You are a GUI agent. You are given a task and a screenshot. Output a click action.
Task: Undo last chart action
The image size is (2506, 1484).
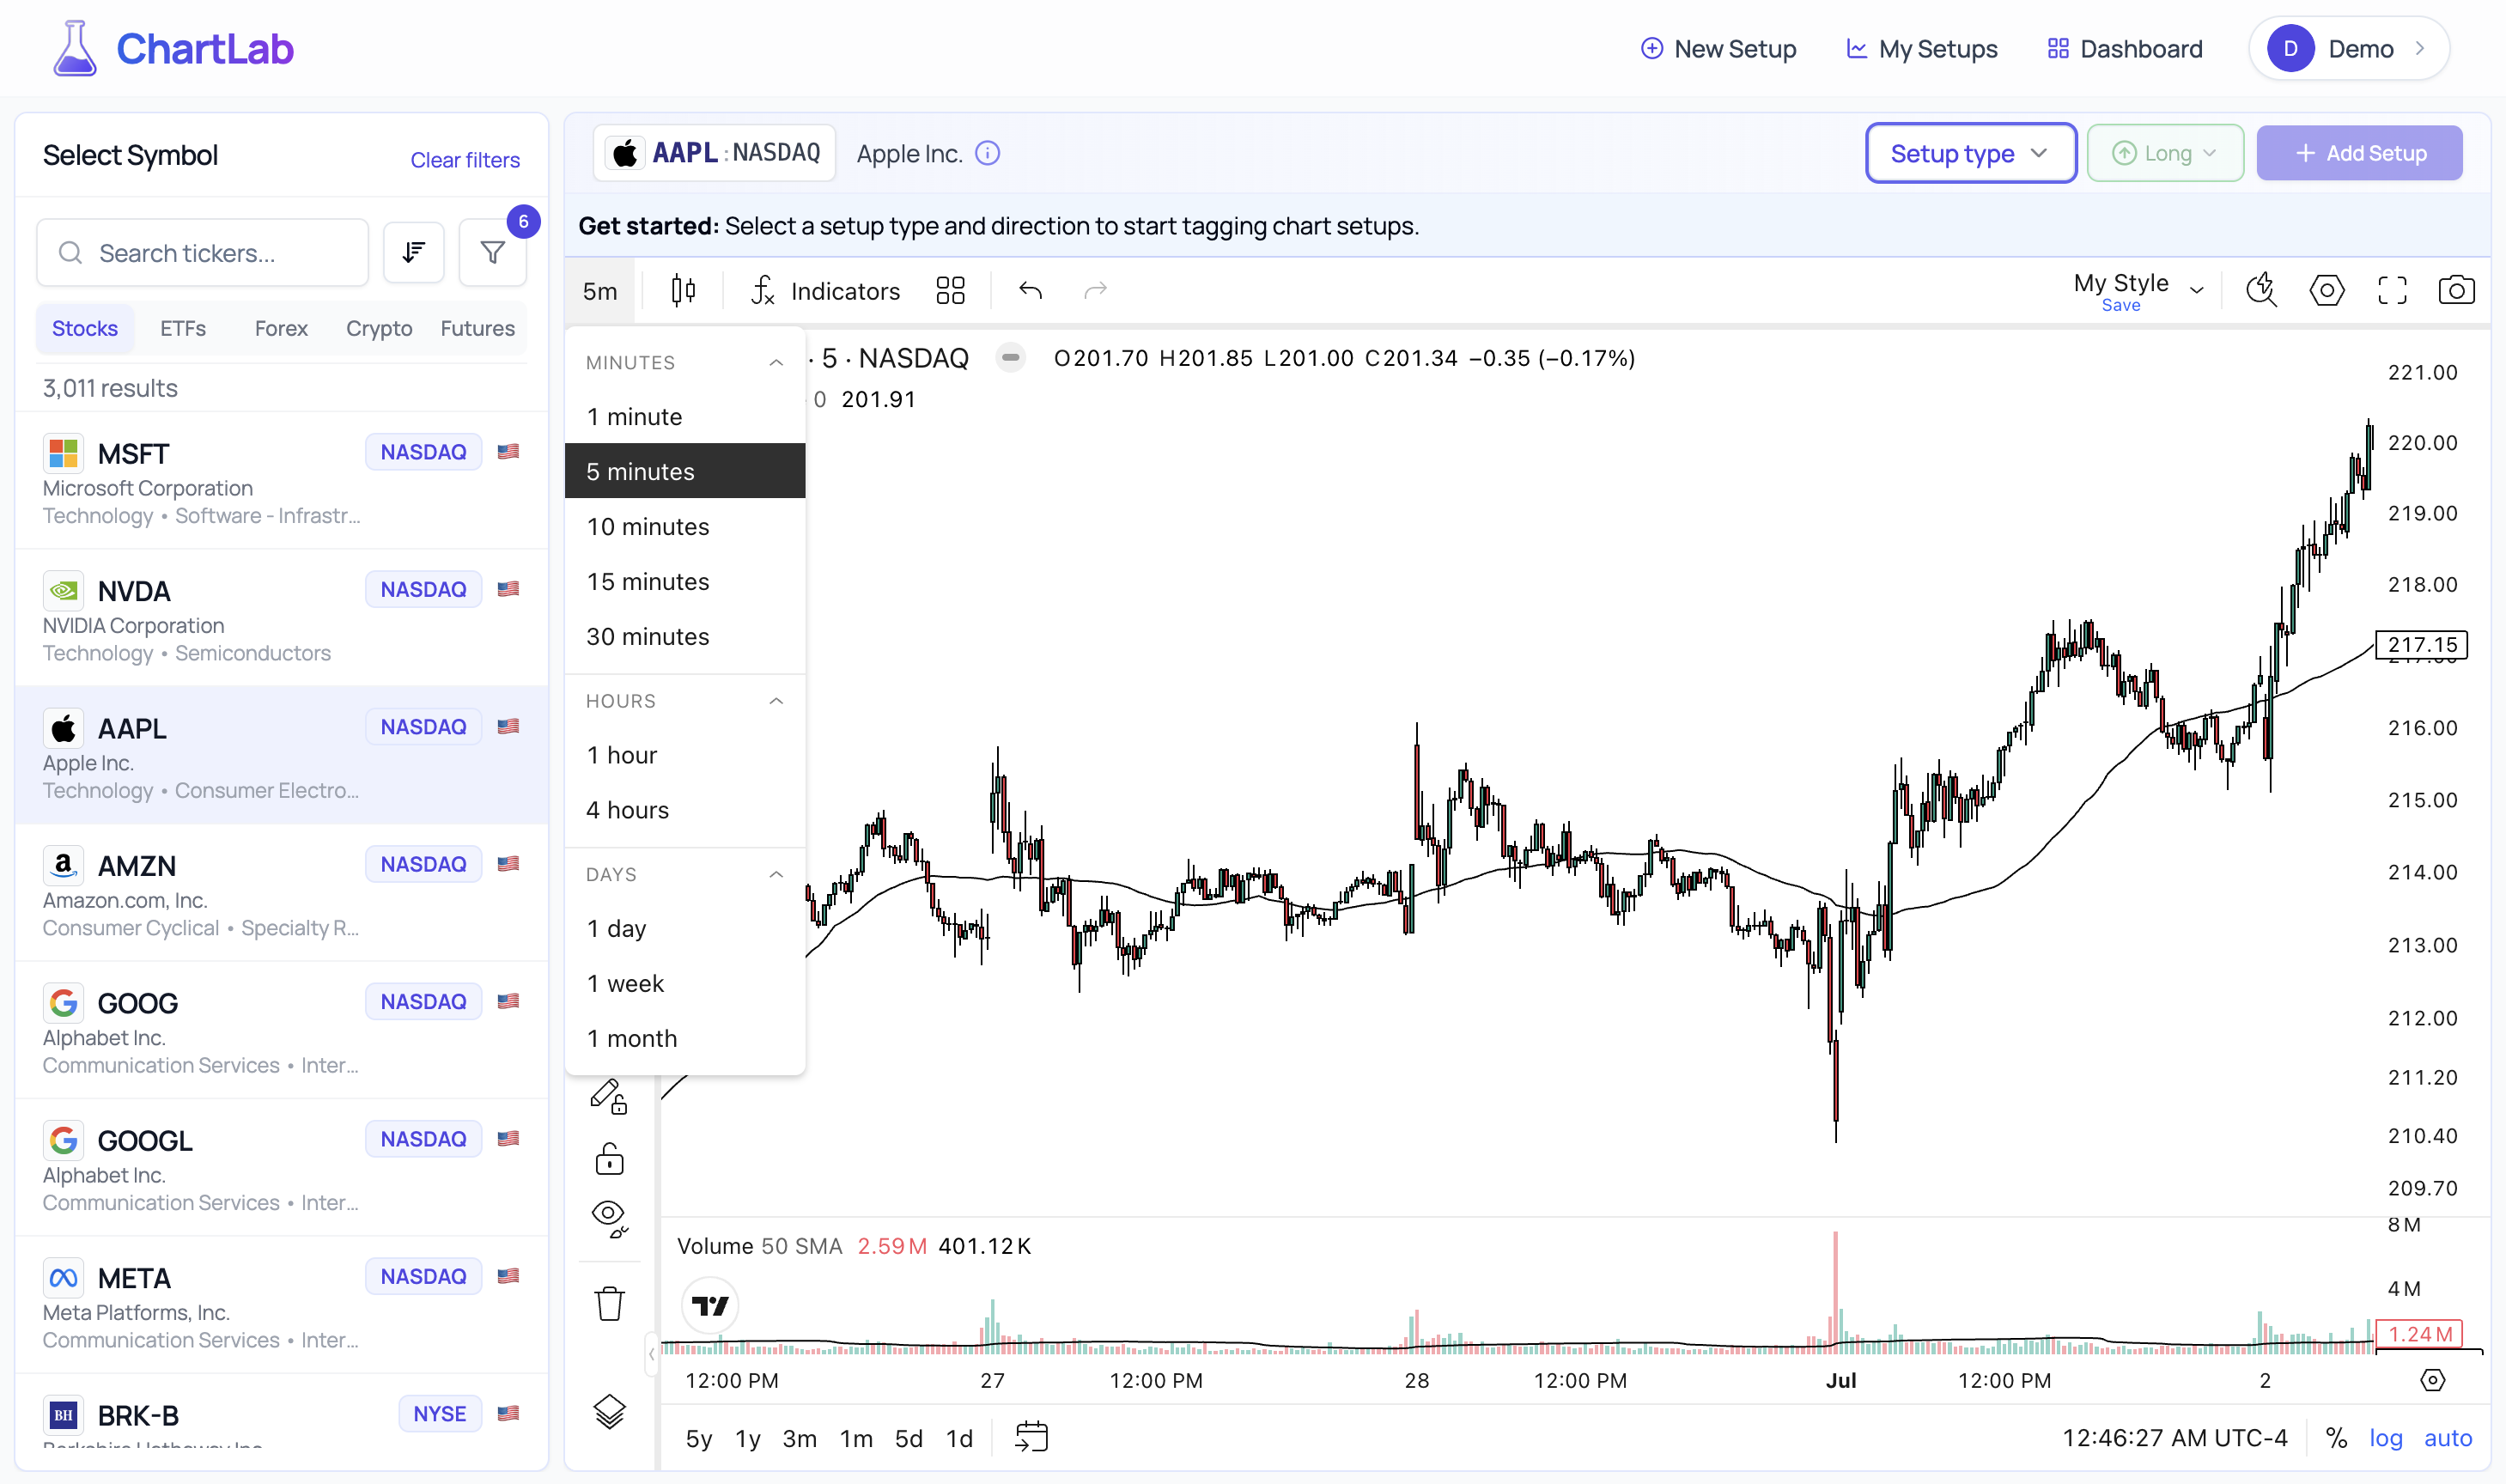pos(1030,291)
